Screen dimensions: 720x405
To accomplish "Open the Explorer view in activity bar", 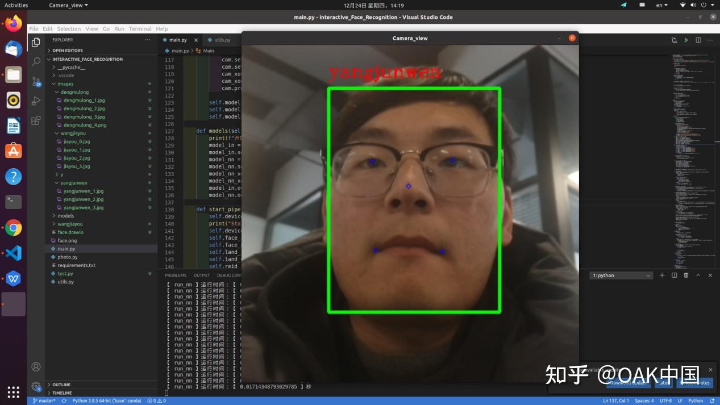I will click(x=36, y=42).
